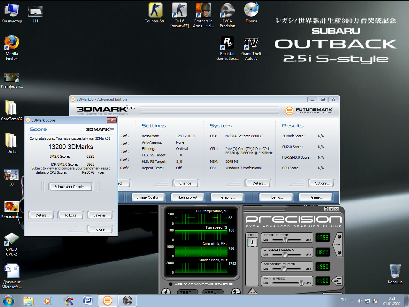The width and height of the screenshot is (409, 307).
Task: Click the RU language indicator in taskbar
Action: pyautogui.click(x=343, y=300)
